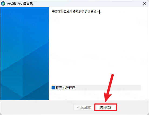149x115 pixels.
Task: Click the button bar right of 关闭(C)
Action: (133, 107)
